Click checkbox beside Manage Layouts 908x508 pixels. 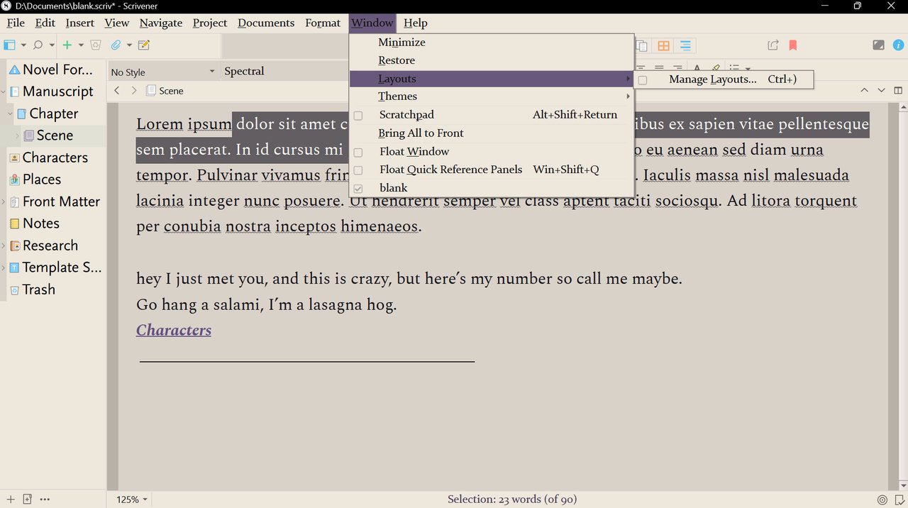click(x=643, y=79)
